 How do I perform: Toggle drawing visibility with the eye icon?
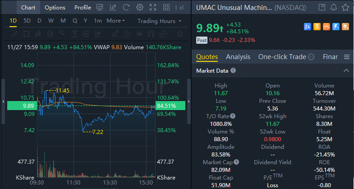coord(139,34)
